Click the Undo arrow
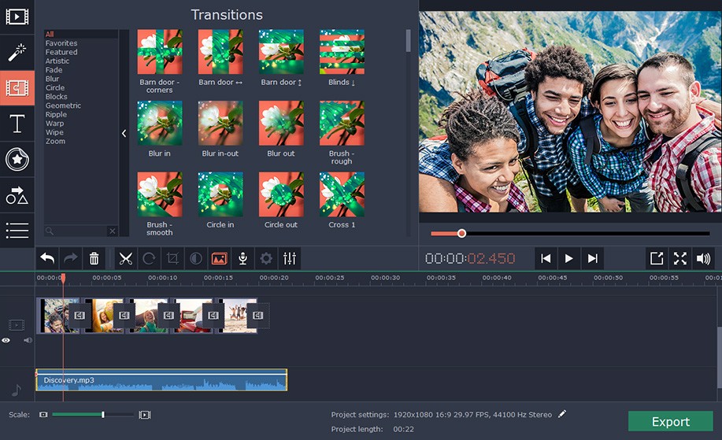The height and width of the screenshot is (440, 722). pos(47,259)
